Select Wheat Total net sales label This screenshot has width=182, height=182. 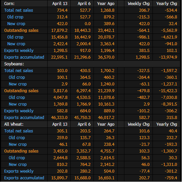tap(18, 131)
